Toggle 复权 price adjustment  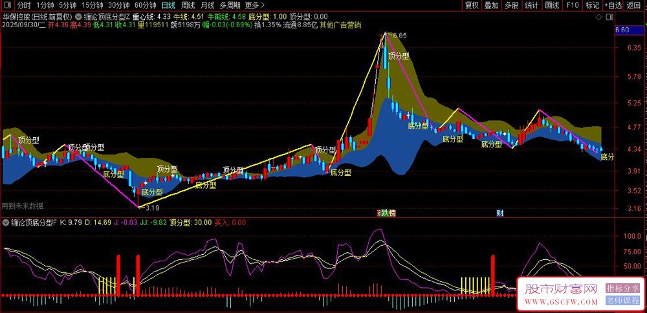pos(472,5)
